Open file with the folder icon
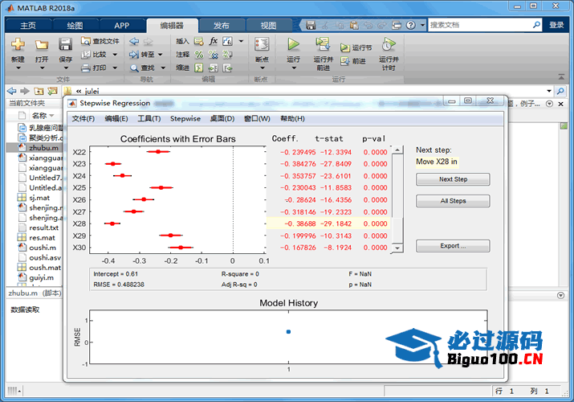 42,45
